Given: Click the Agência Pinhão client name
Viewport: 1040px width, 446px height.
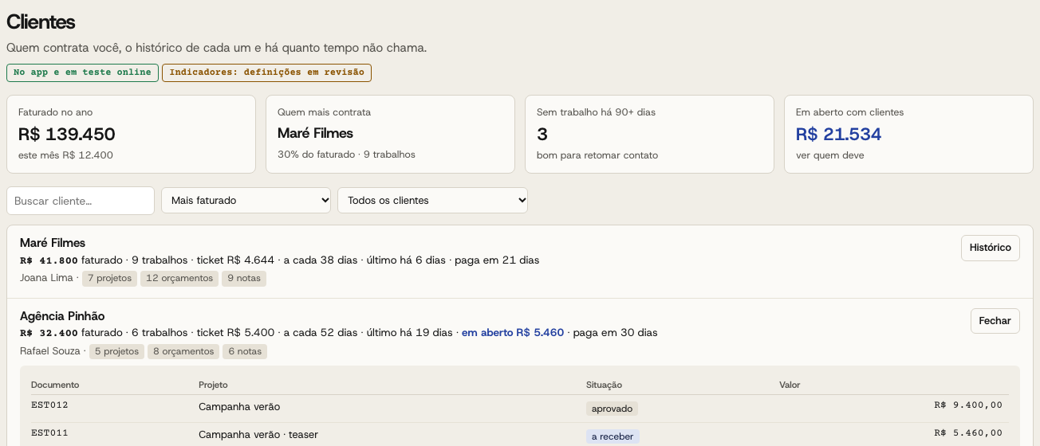Looking at the screenshot, I should point(62,316).
